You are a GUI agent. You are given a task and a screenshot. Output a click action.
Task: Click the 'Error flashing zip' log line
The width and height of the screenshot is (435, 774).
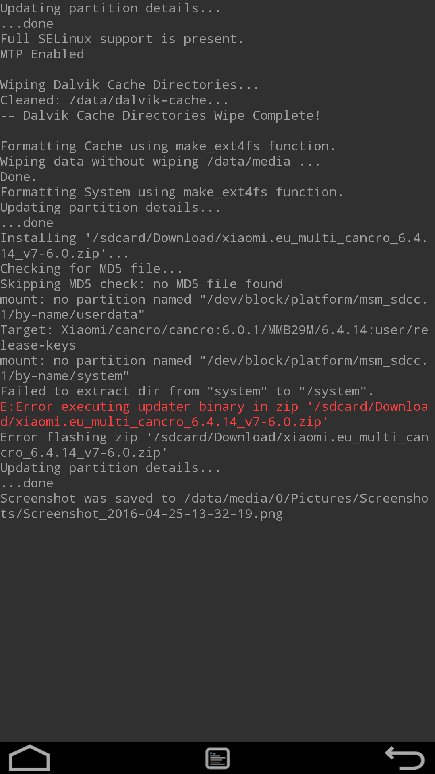213,445
